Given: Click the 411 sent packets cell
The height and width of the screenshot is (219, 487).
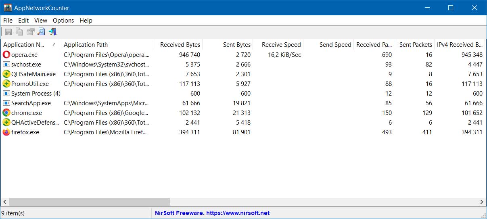Looking at the screenshot, I should tap(427, 132).
